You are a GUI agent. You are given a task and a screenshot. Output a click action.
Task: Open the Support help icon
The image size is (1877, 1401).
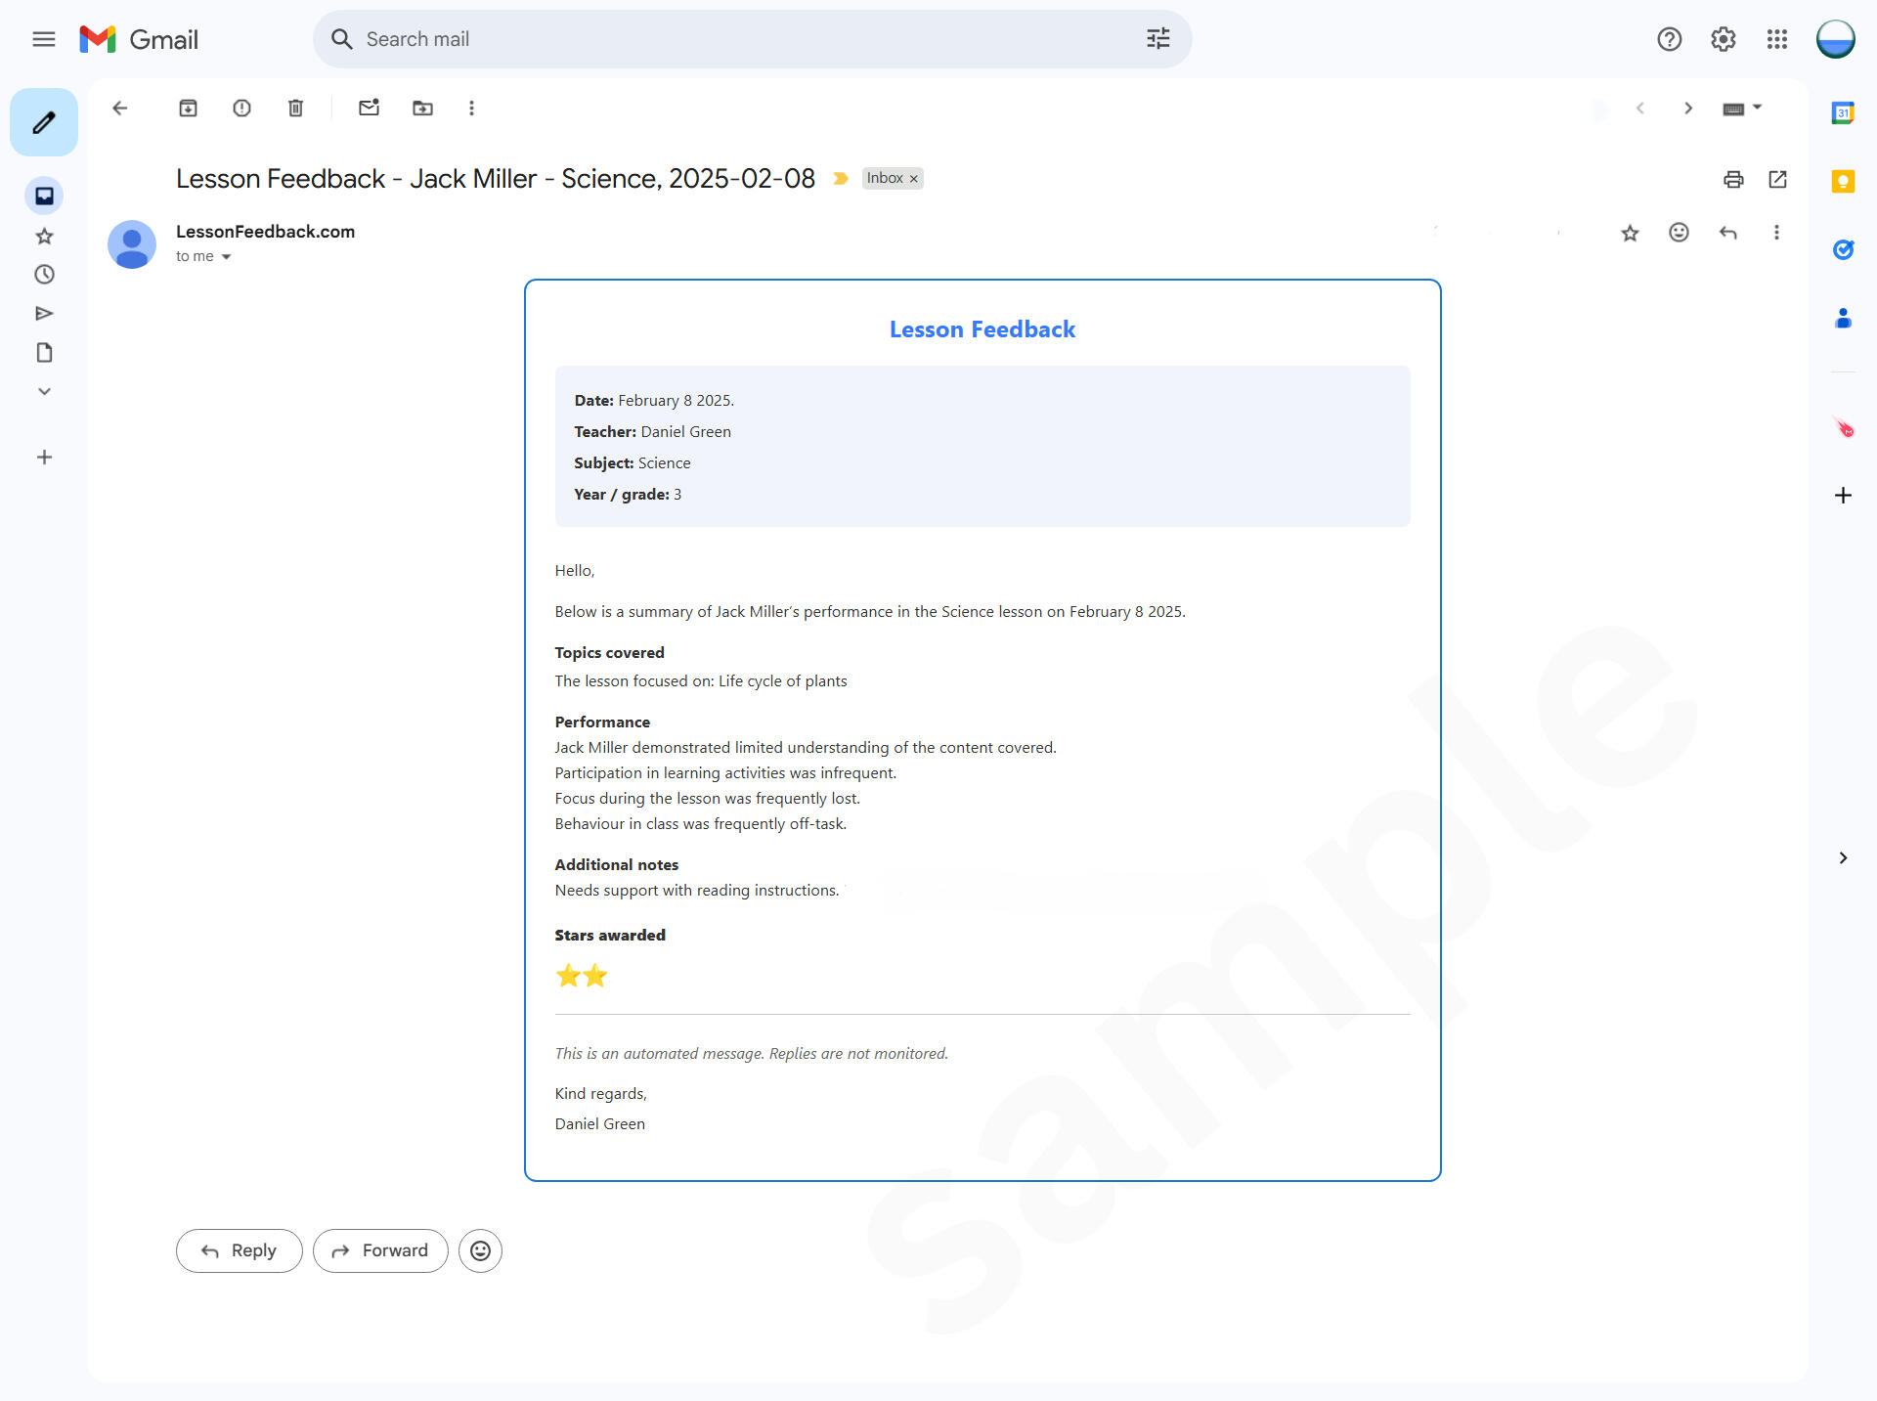(1670, 39)
